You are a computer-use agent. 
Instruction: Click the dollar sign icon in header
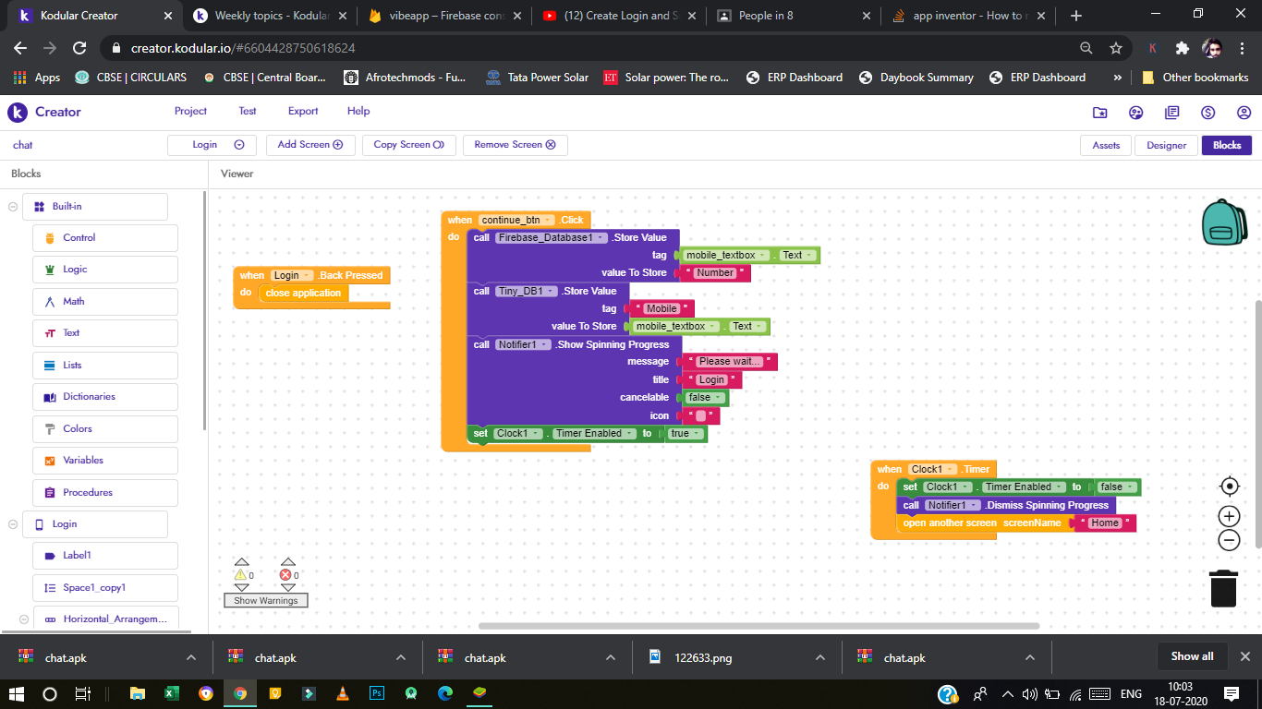pyautogui.click(x=1207, y=113)
